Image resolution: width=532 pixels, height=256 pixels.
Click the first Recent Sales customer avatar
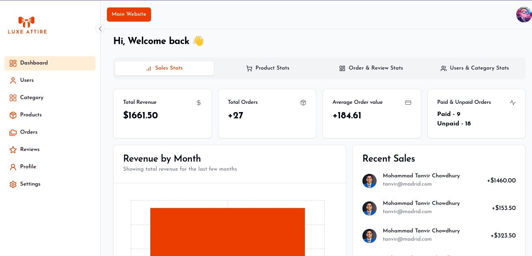[x=370, y=181]
